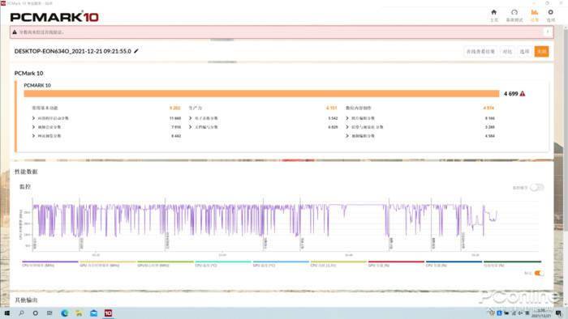Image resolution: width=568 pixels, height=319 pixels.
Task: Open PCMark 10 in Windows taskbar
Action: point(108,313)
